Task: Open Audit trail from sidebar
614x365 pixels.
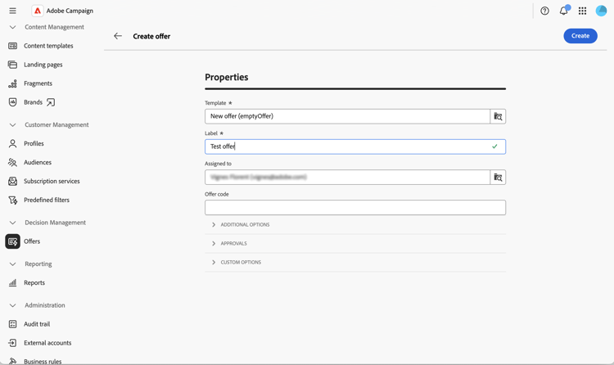Action: point(37,324)
